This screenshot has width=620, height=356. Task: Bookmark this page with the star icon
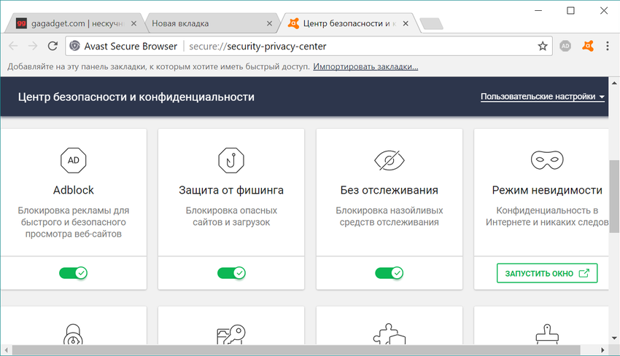pos(542,46)
